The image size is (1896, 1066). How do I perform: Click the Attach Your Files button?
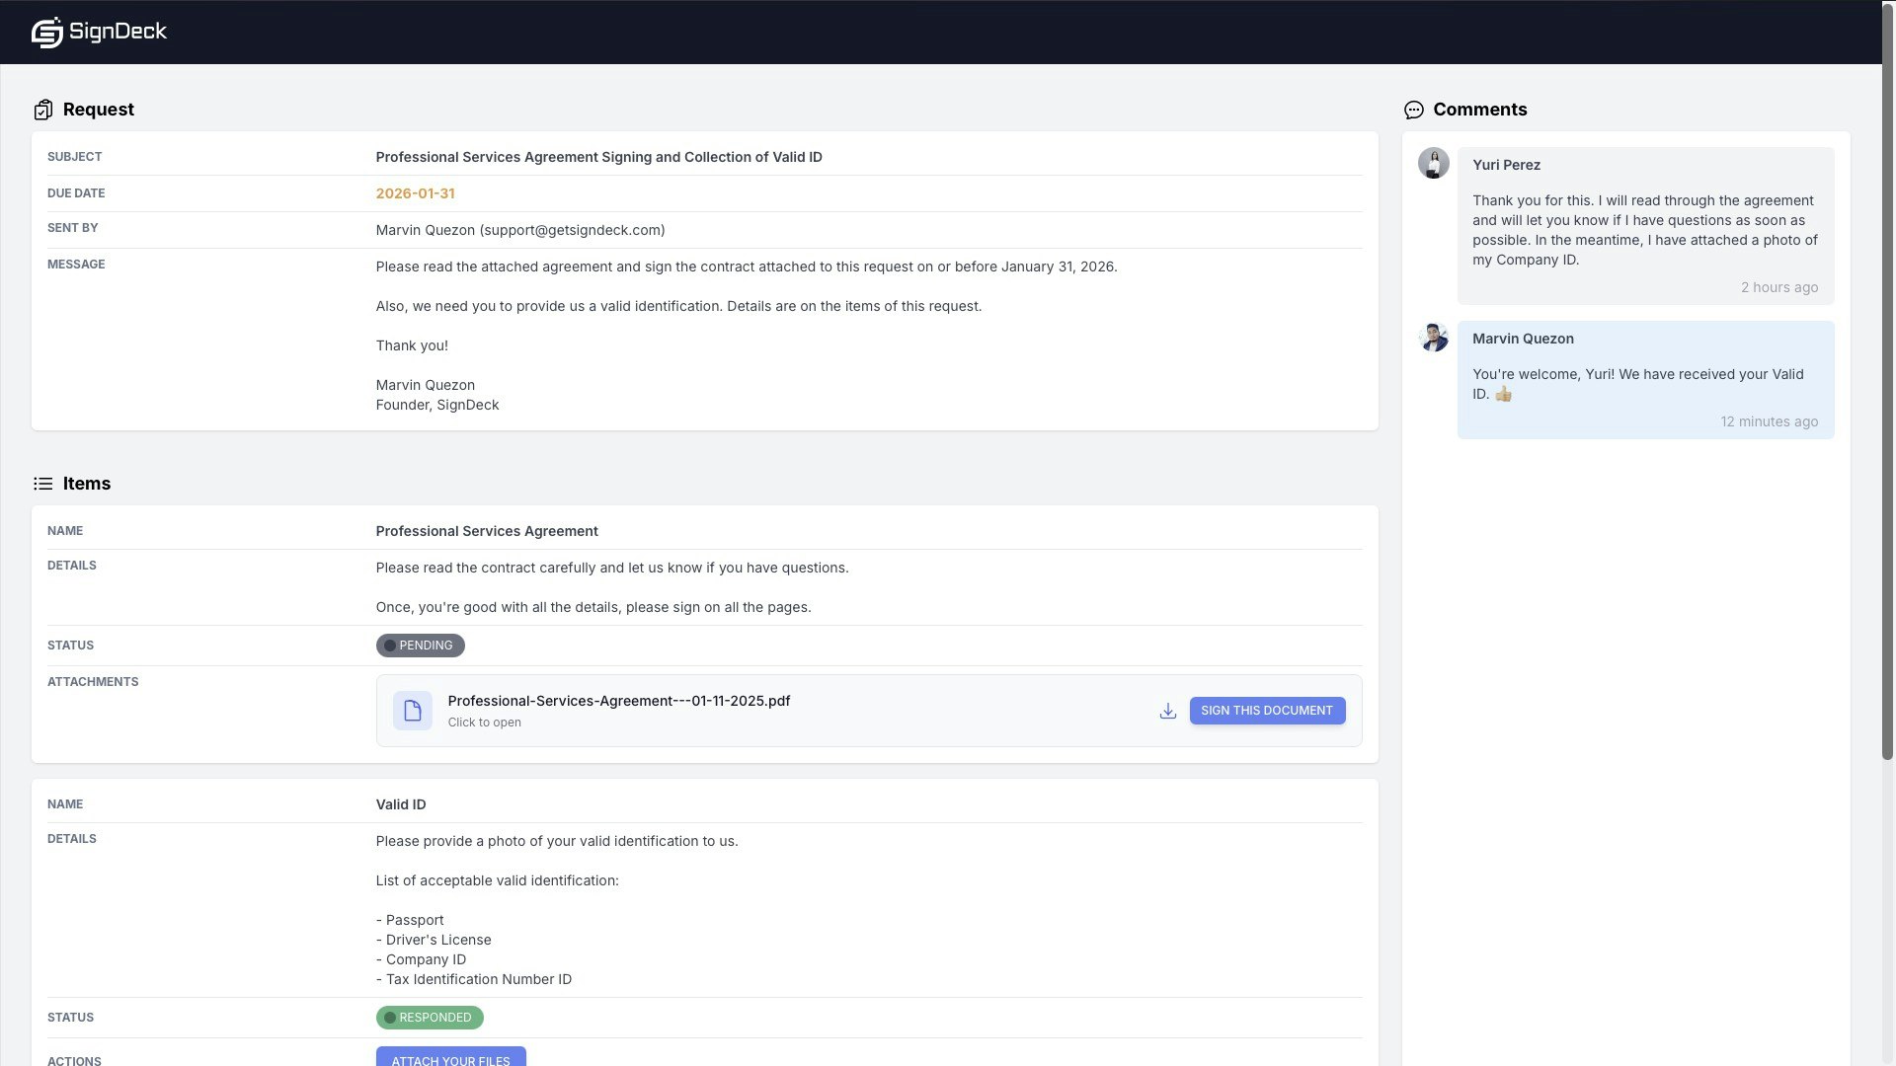[x=450, y=1058]
